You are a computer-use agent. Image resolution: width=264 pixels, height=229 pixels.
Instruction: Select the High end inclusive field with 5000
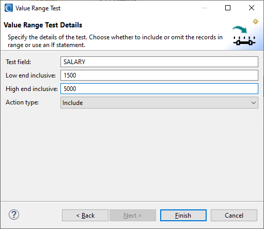[x=159, y=88]
